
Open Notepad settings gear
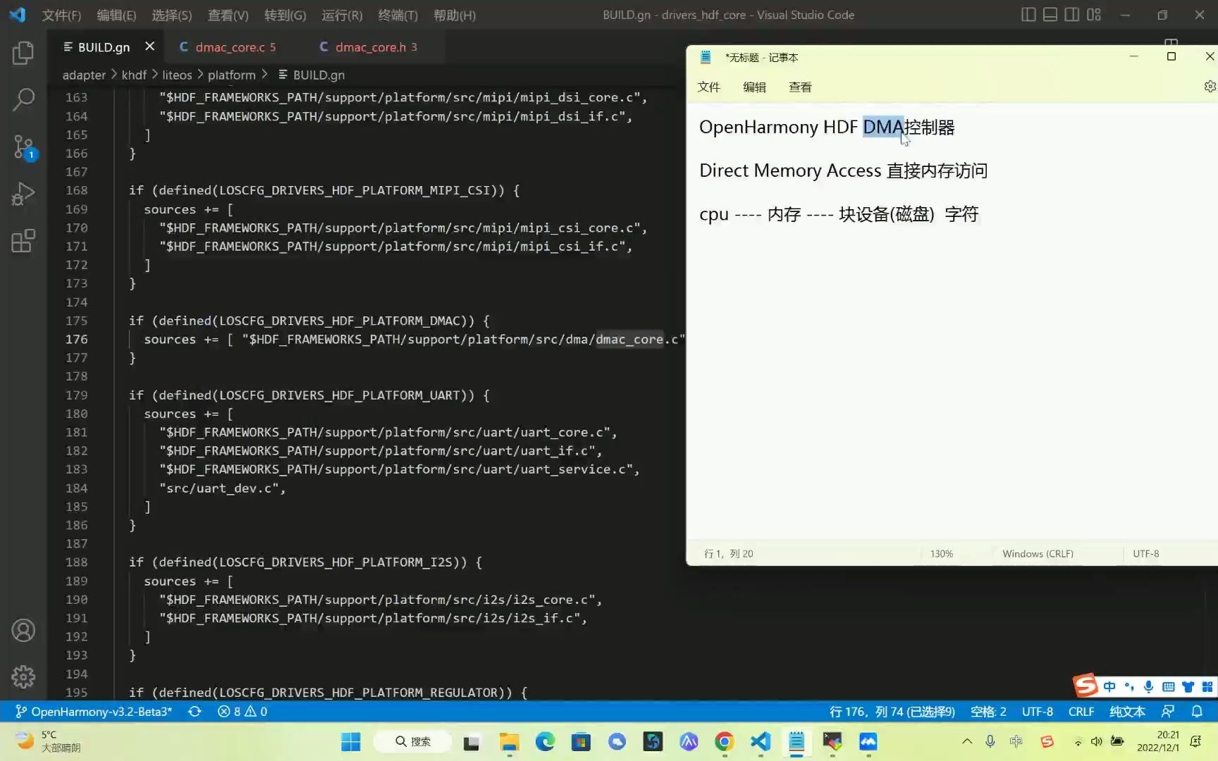tap(1210, 87)
